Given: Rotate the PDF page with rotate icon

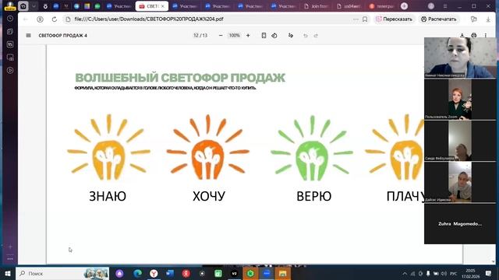Looking at the screenshot, I should [274, 36].
